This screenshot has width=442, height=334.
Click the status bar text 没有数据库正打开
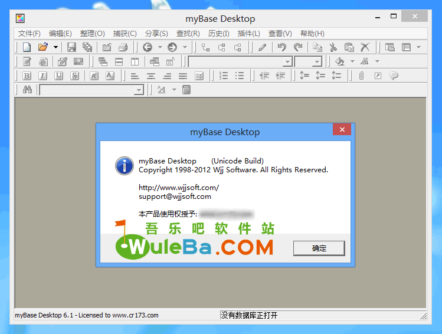coord(249,315)
